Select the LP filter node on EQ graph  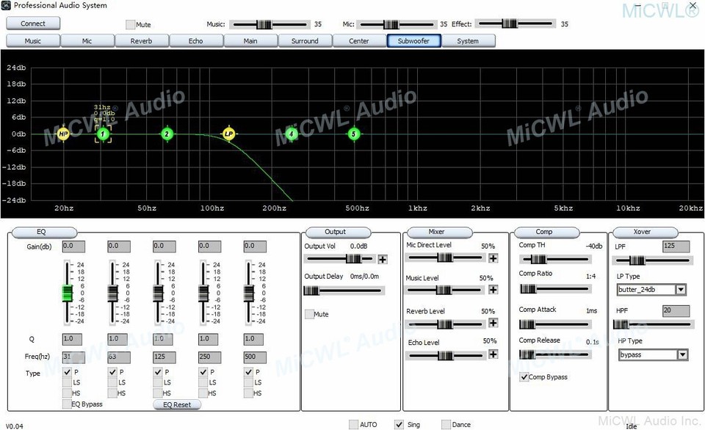[229, 134]
